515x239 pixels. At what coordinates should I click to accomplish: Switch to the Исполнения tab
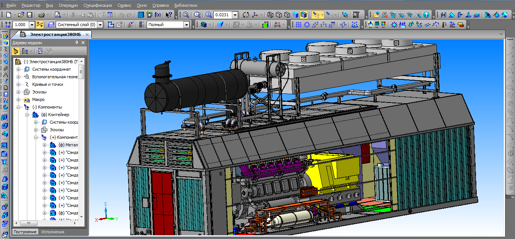pos(53,232)
